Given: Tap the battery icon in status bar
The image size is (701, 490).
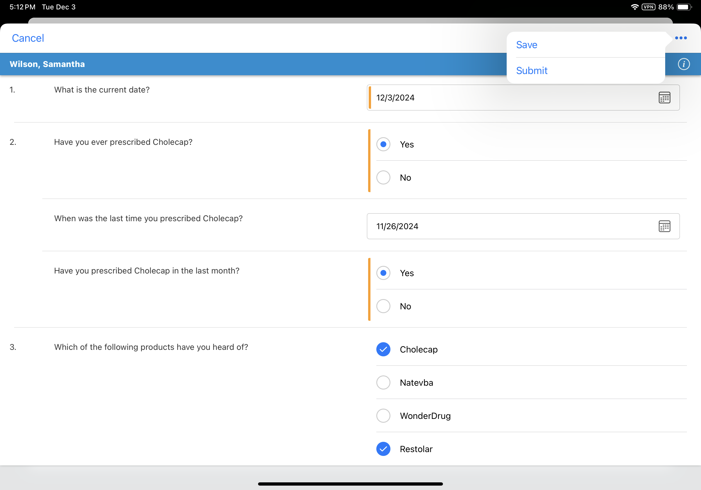Looking at the screenshot, I should pyautogui.click(x=683, y=7).
